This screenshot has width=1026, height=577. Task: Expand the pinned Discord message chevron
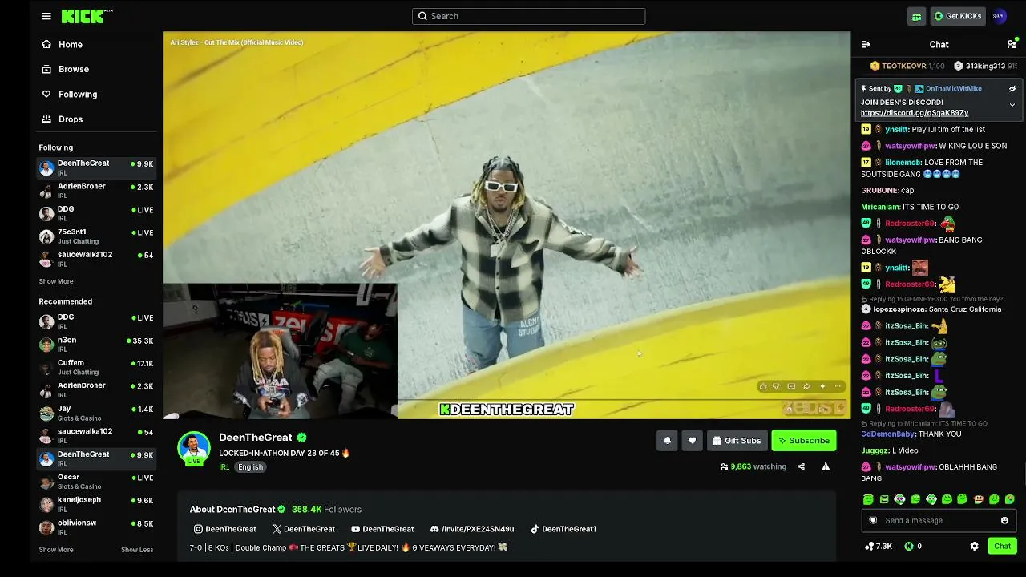tap(1012, 105)
